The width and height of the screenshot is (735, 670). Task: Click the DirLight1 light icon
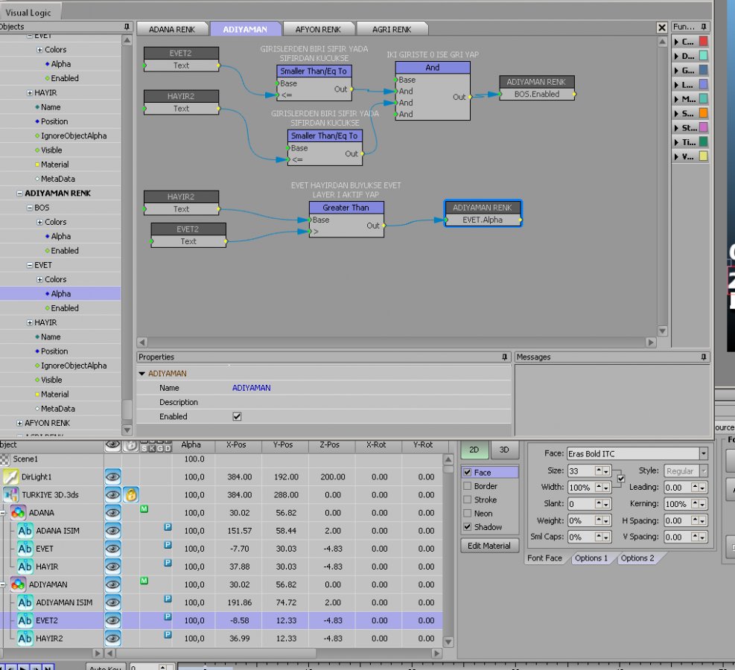(x=10, y=477)
